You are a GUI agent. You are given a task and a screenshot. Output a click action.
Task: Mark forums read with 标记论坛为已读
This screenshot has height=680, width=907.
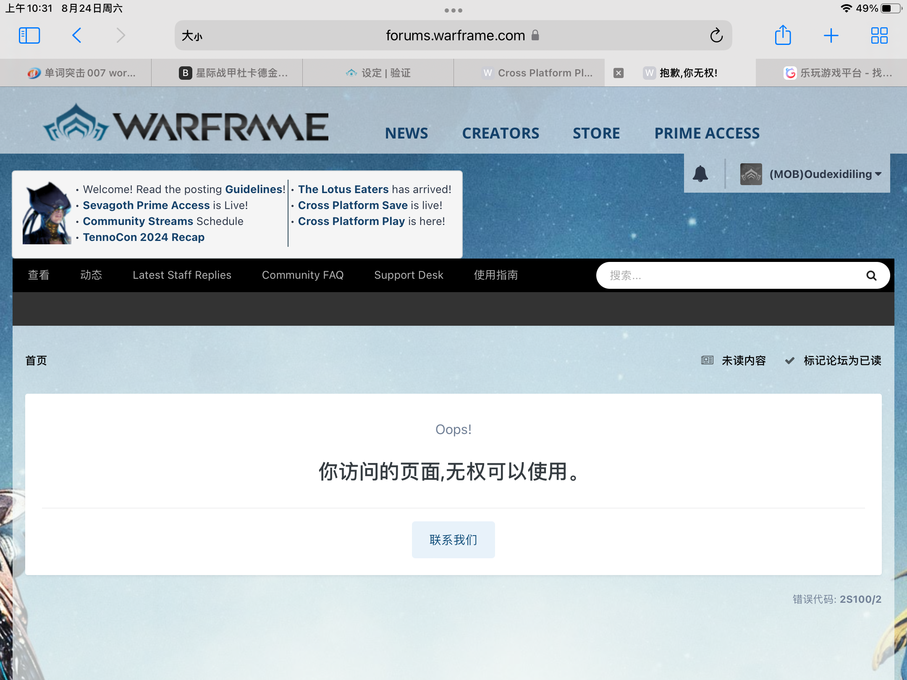click(x=833, y=361)
